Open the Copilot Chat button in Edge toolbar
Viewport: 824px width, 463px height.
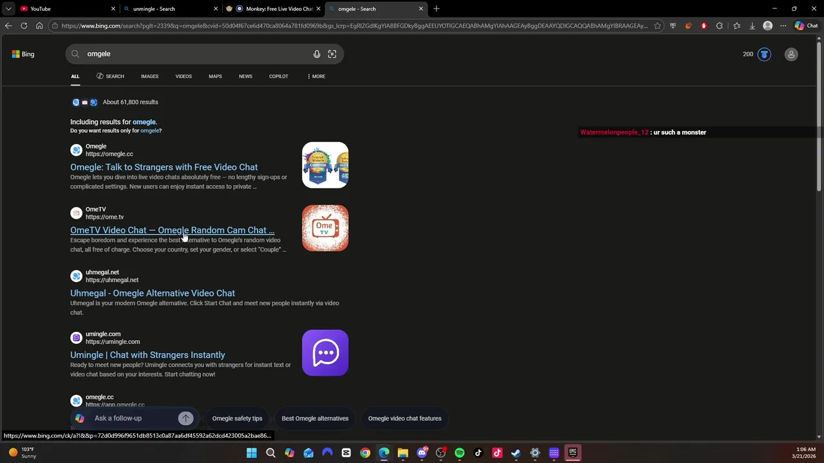coord(806,26)
